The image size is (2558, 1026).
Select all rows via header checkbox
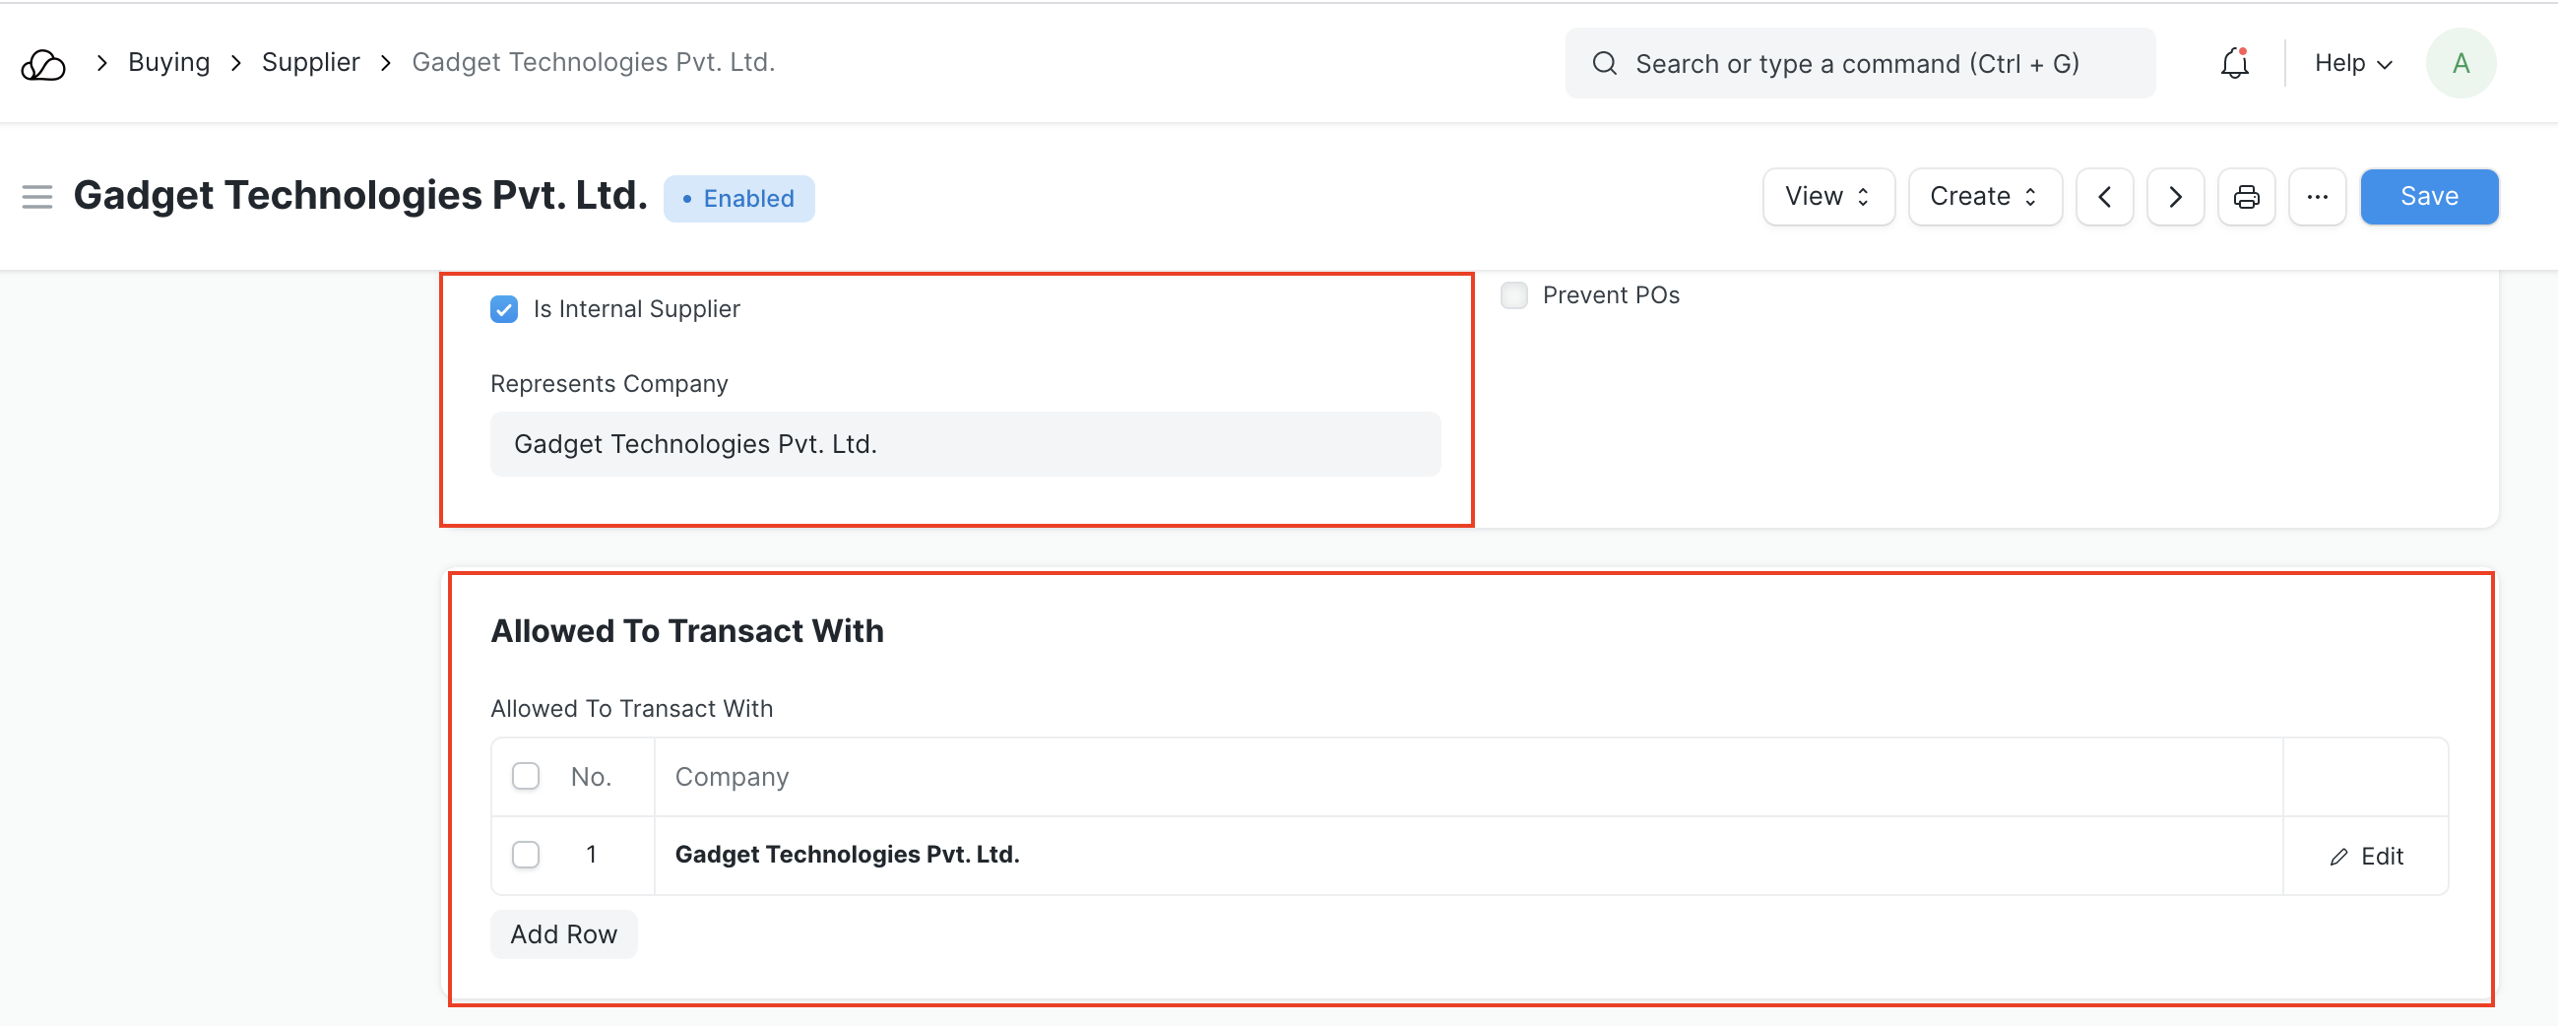click(x=526, y=776)
